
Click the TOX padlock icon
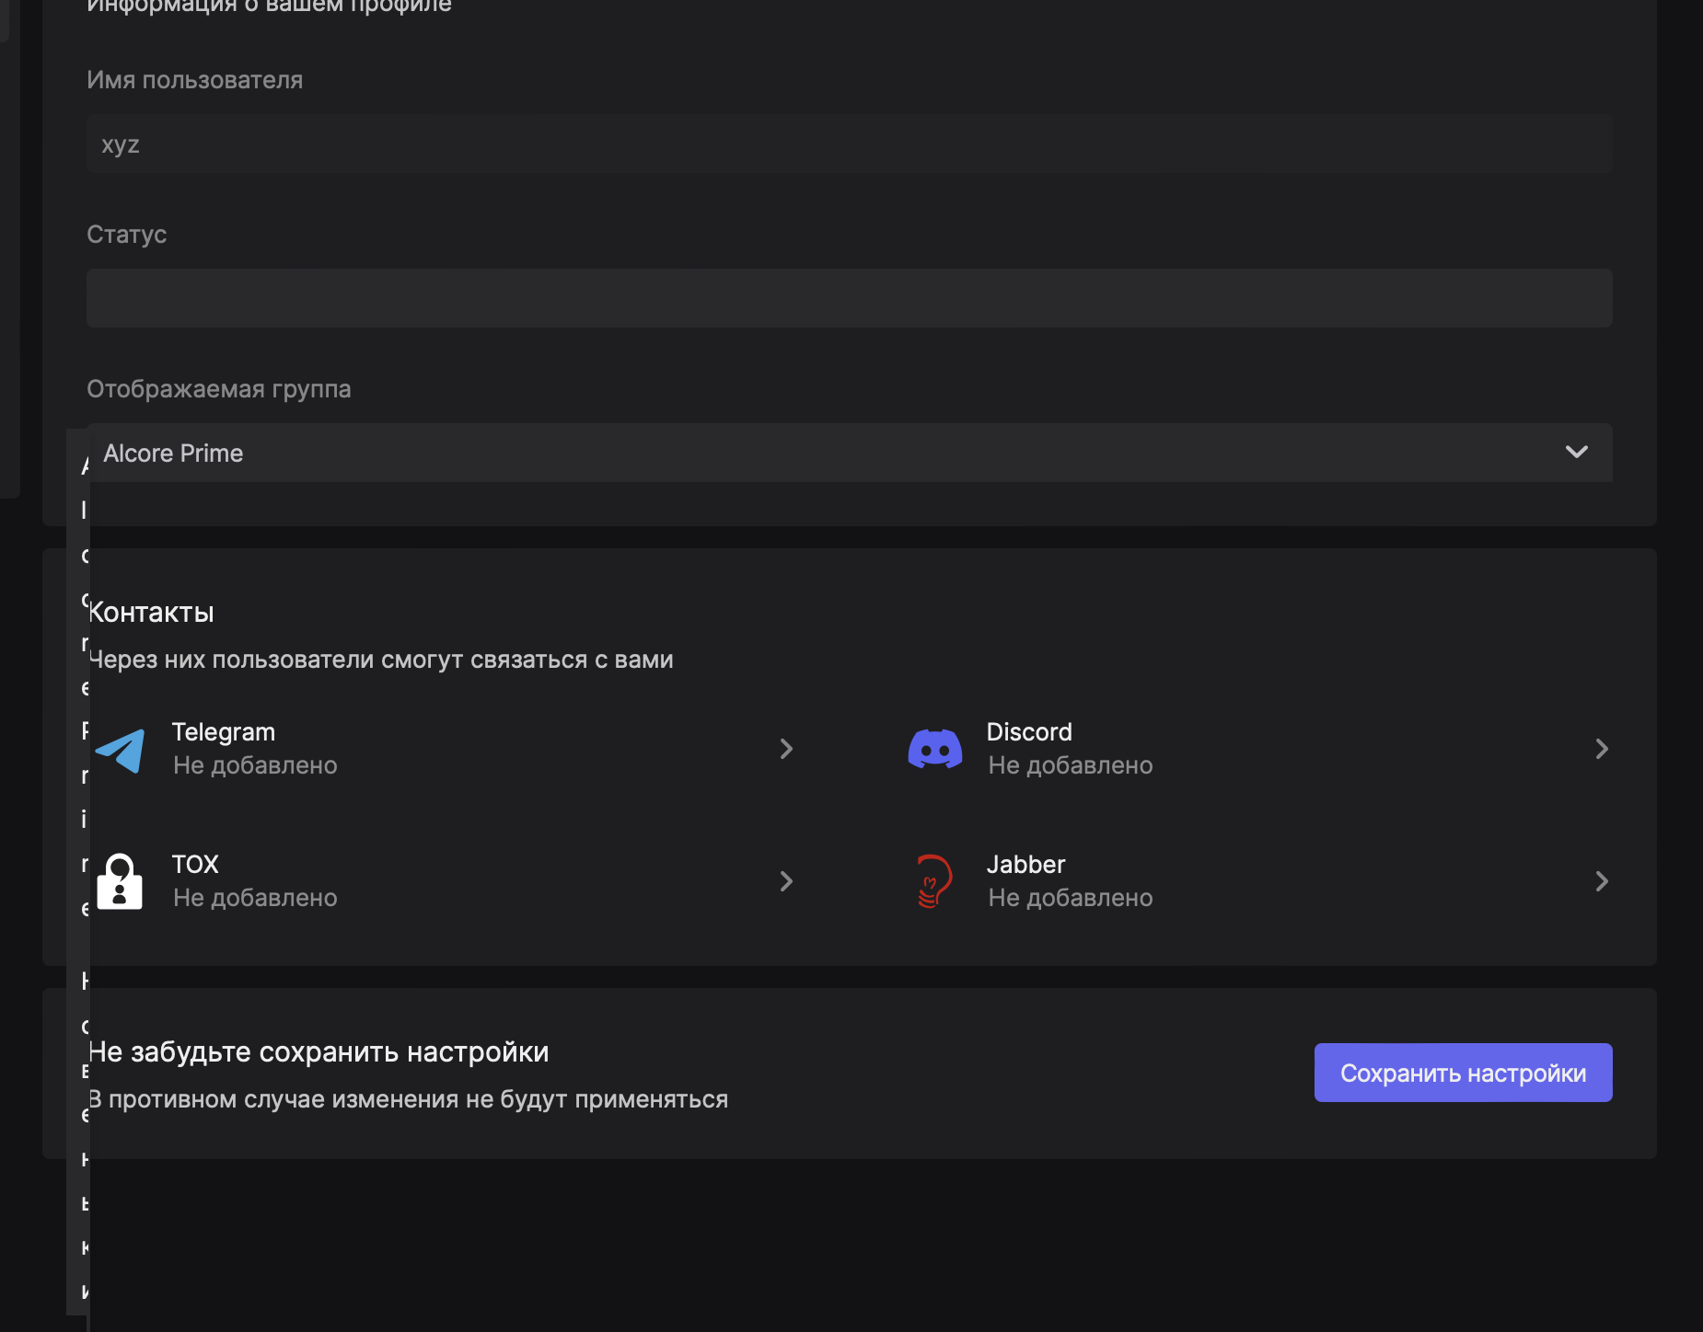tap(121, 881)
